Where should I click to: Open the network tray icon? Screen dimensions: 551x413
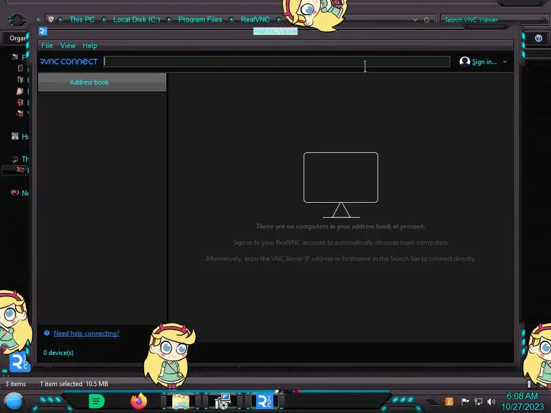coord(478,401)
